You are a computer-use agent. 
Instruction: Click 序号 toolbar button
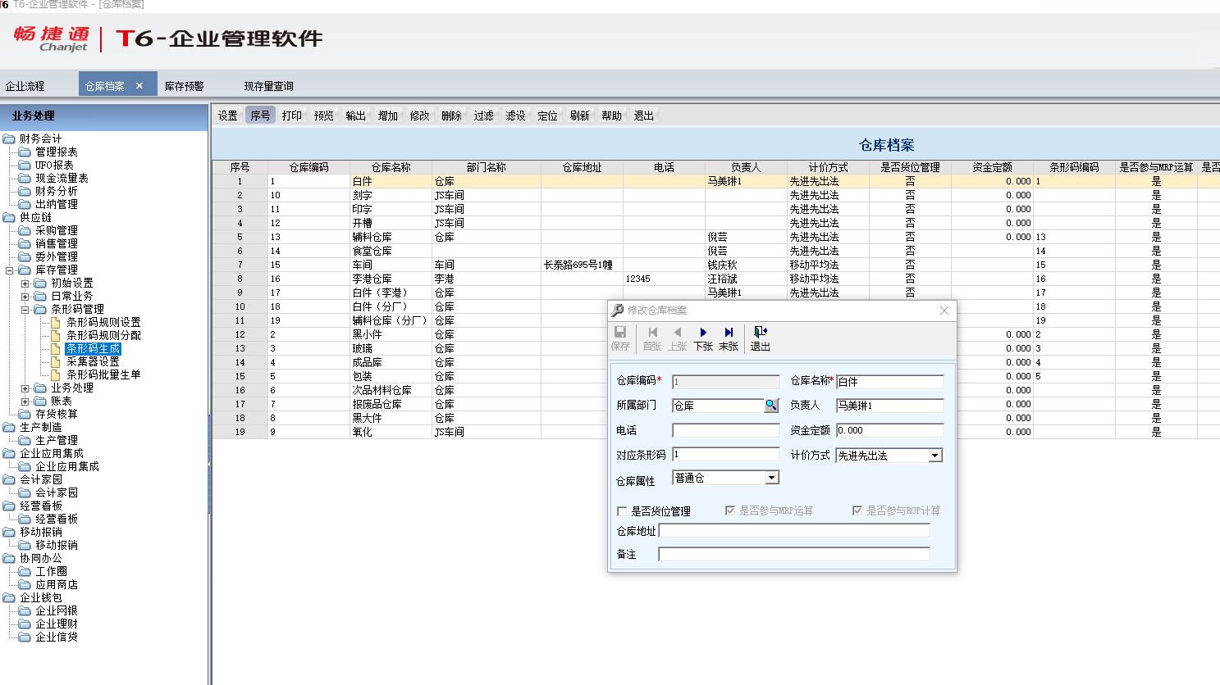pyautogui.click(x=260, y=116)
